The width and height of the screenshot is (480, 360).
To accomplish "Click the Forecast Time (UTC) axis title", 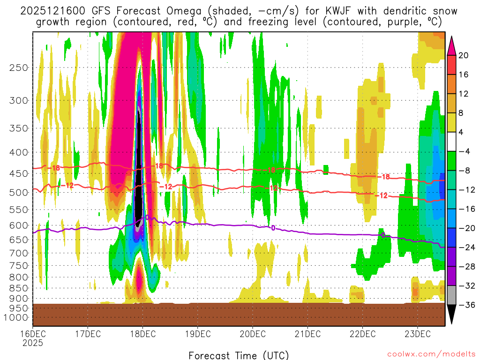I will click(x=239, y=355).
